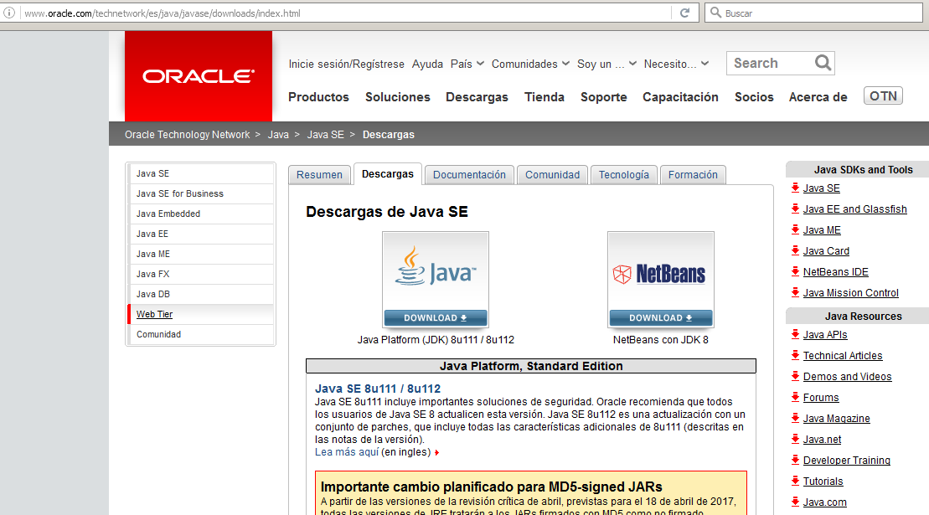Click the arrow icon beside Java APIs

coord(795,334)
